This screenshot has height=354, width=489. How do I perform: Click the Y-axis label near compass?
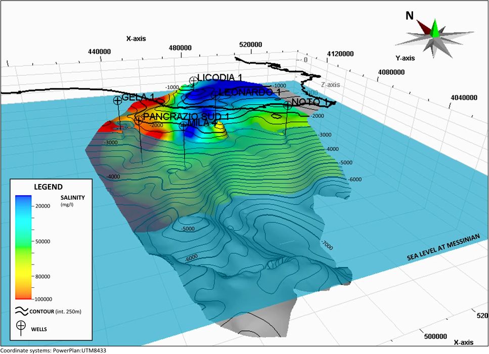(x=406, y=58)
